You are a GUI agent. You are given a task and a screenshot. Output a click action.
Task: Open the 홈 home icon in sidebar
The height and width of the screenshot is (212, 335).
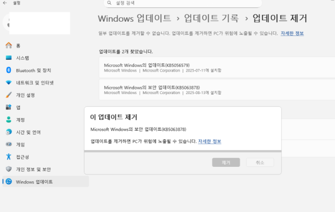coord(9,45)
